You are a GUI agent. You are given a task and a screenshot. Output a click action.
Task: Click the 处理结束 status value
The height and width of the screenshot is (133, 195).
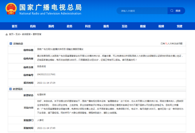[x=42, y=95]
